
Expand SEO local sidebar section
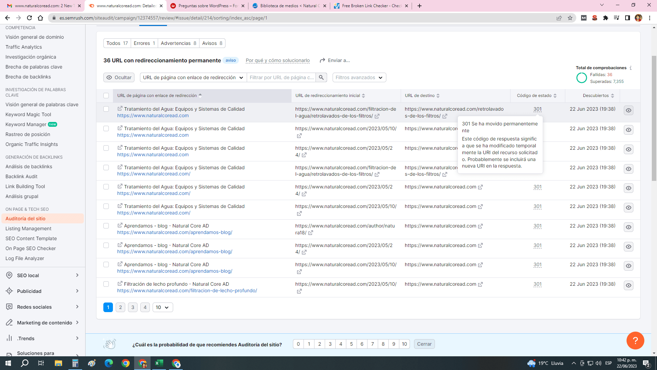(43, 275)
